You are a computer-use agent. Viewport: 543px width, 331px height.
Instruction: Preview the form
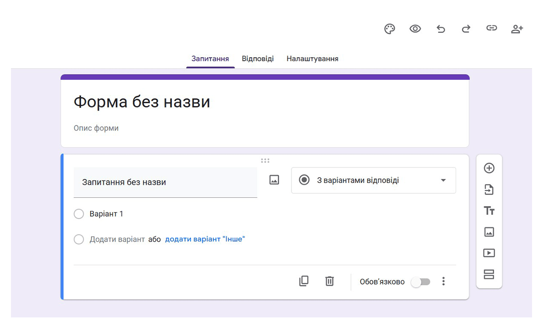click(x=414, y=28)
